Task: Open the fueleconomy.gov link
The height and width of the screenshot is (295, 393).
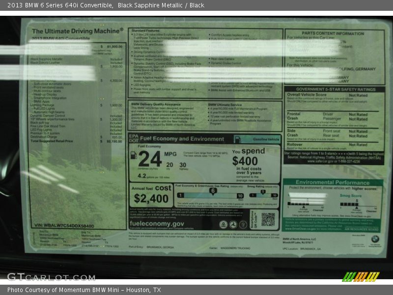Action: pos(157,224)
